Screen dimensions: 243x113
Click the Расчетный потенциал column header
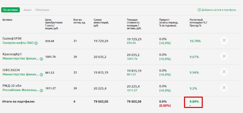coord(198,22)
